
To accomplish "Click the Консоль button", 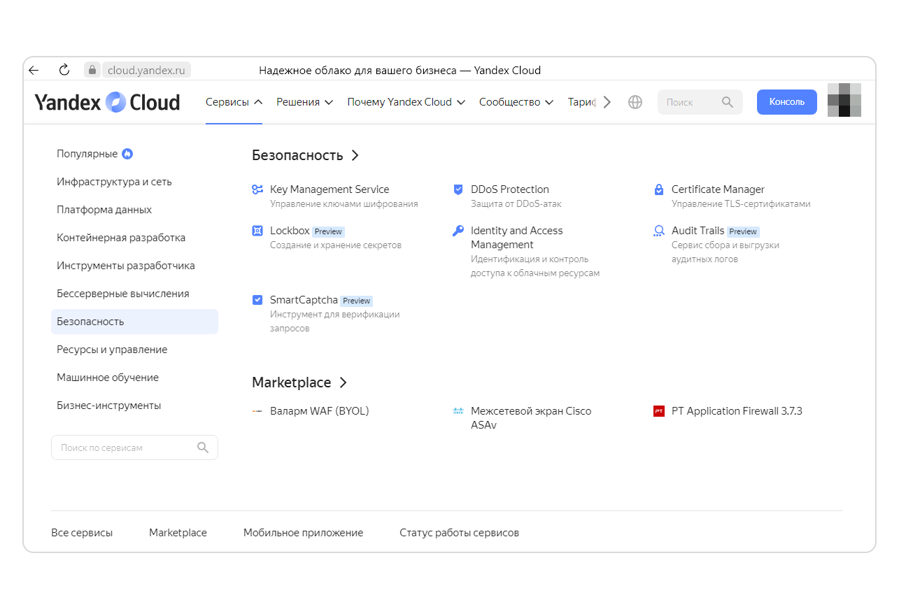I will point(787,102).
